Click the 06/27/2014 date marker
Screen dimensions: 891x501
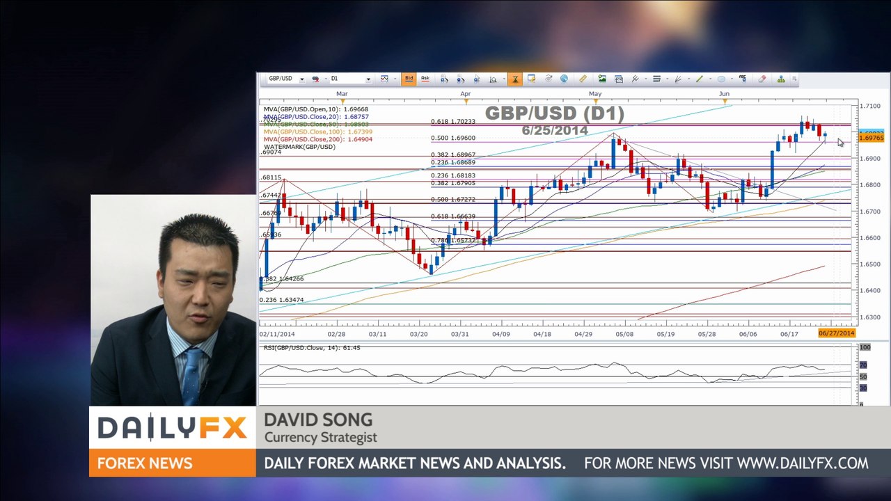(837, 333)
